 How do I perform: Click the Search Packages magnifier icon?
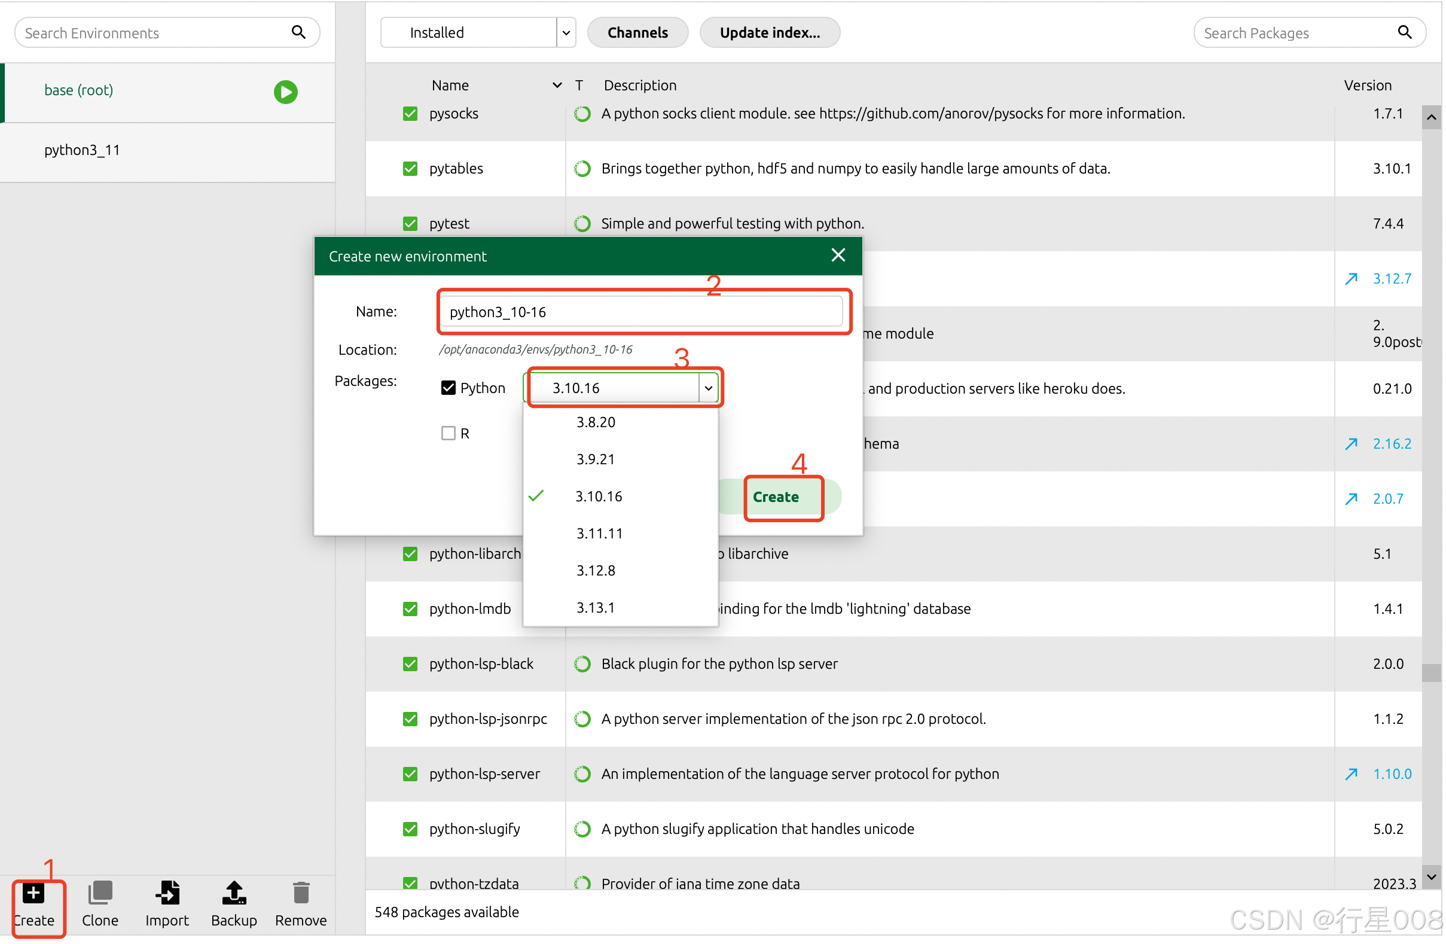[x=1405, y=32]
